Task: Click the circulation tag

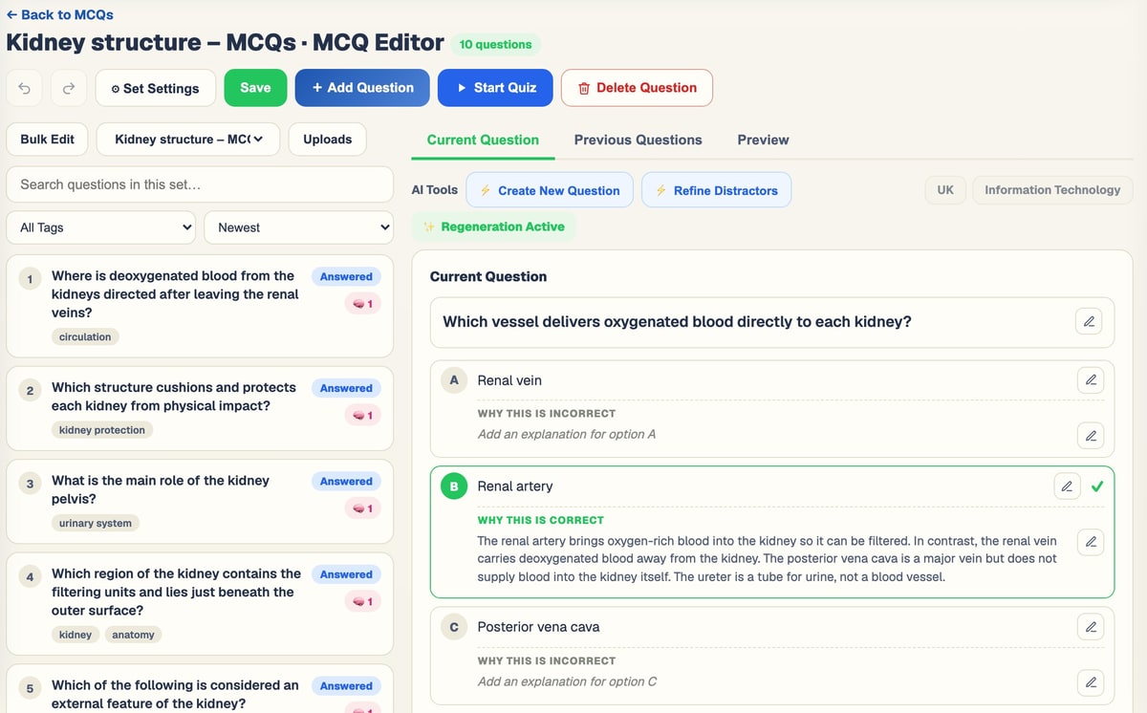Action: [85, 337]
